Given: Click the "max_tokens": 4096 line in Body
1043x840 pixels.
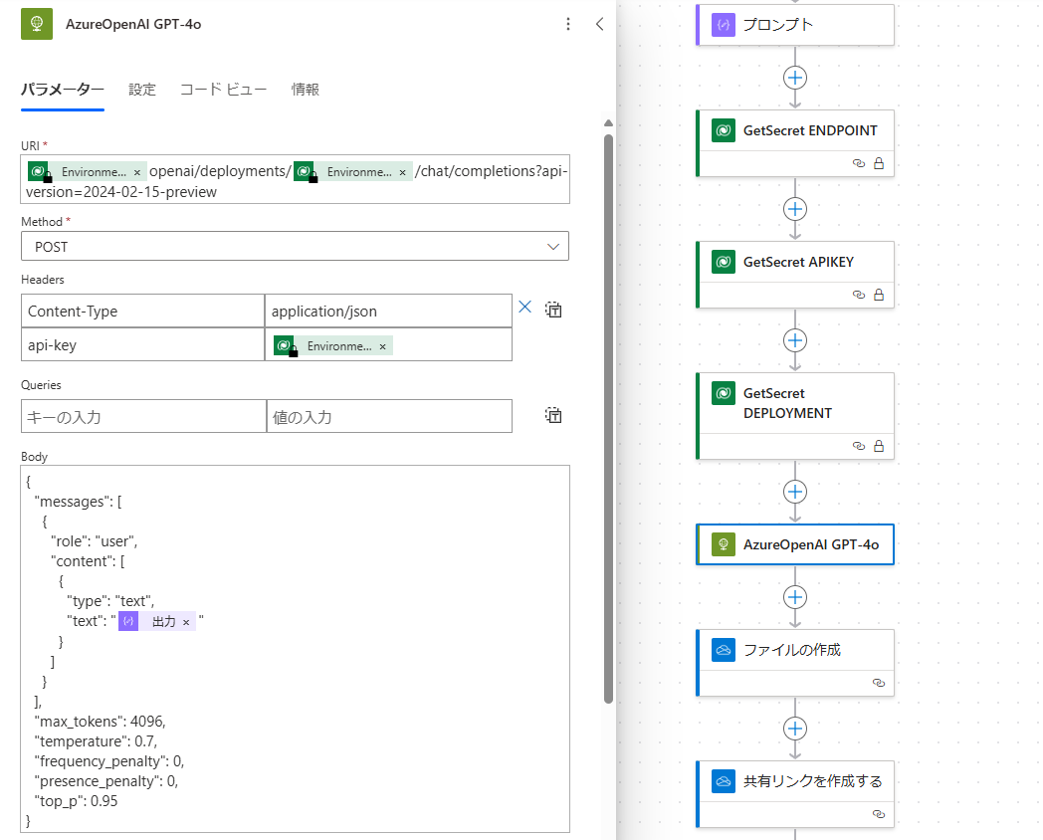Looking at the screenshot, I should [100, 722].
